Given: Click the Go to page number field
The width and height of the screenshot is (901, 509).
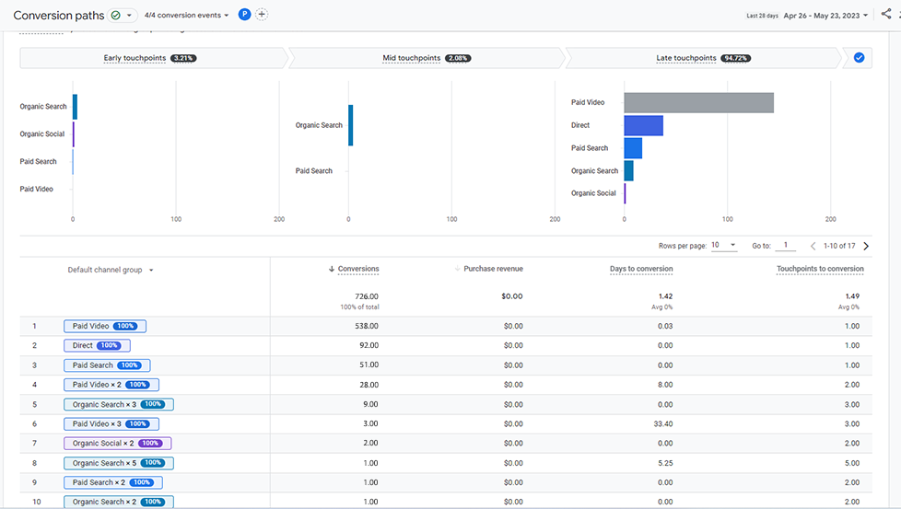Looking at the screenshot, I should click(785, 246).
